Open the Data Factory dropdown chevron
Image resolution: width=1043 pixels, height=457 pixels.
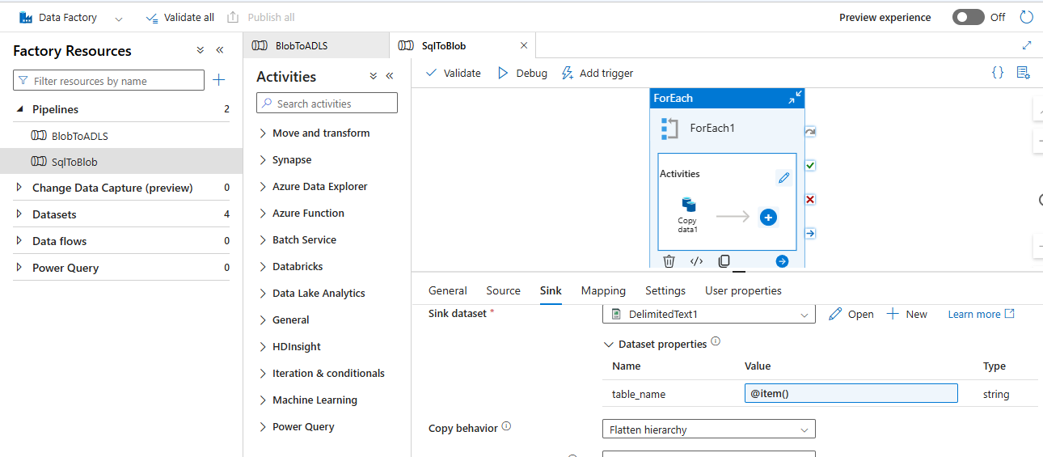click(119, 18)
